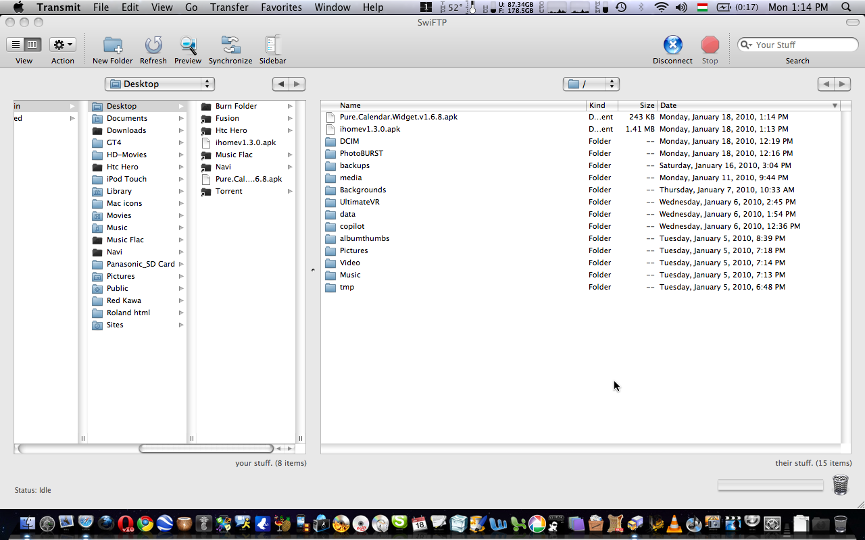Toggle sort order on Date column
This screenshot has height=540, width=865.
[749, 105]
